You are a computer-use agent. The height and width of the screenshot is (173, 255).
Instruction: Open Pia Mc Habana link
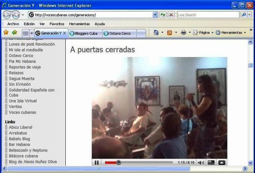coord(22,61)
